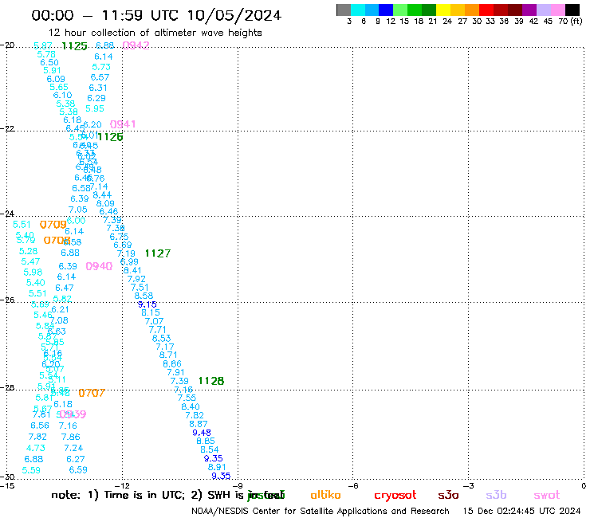The image size is (590, 518).
Task: Click the wave height value 7.92
Action: [x=136, y=279]
